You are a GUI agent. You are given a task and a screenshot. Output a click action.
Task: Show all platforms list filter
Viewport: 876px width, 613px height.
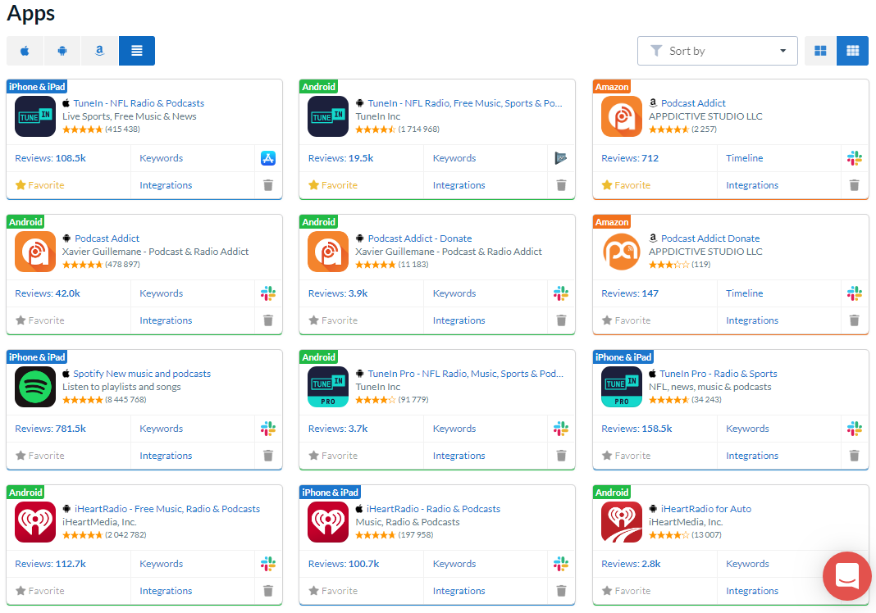[x=137, y=51]
